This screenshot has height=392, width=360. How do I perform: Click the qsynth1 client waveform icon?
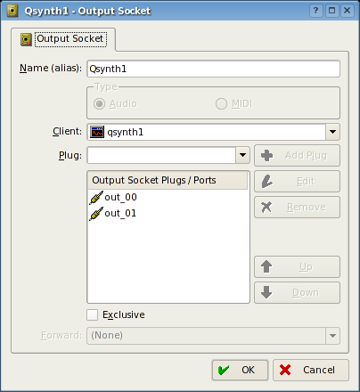[x=97, y=132]
